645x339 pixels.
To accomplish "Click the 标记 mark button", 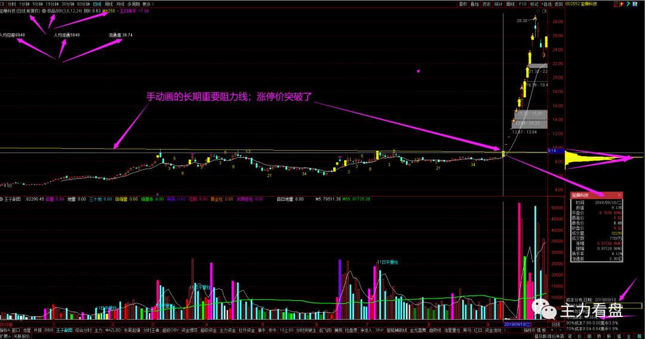I will point(534,4).
